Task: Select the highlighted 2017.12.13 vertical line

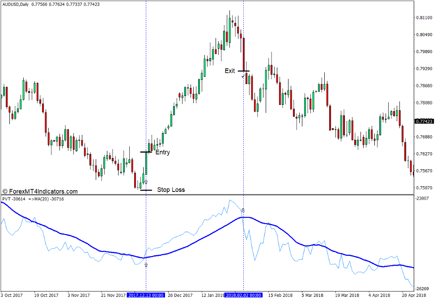Action: tap(146, 112)
